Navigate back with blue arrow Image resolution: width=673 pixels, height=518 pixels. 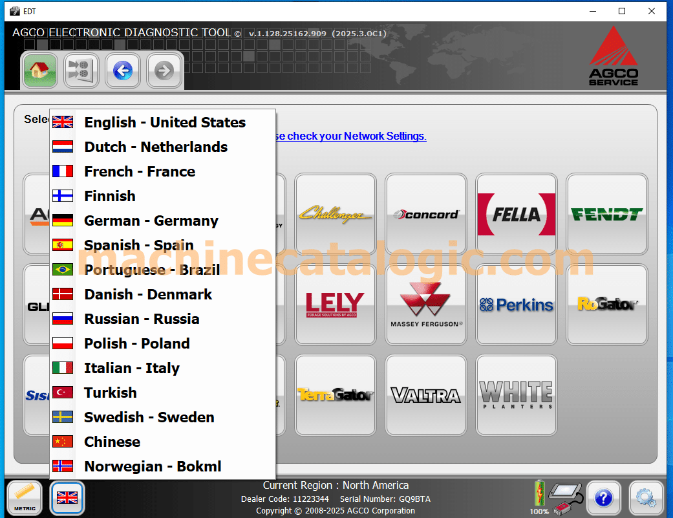point(123,70)
